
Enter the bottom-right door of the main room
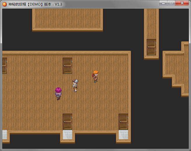[x=123, y=122]
